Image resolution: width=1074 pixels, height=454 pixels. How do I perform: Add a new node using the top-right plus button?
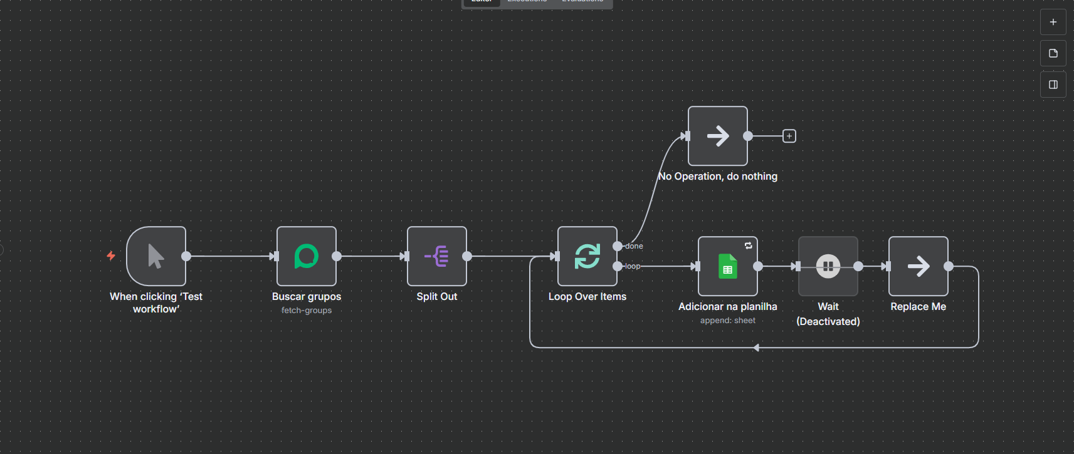pos(1053,22)
